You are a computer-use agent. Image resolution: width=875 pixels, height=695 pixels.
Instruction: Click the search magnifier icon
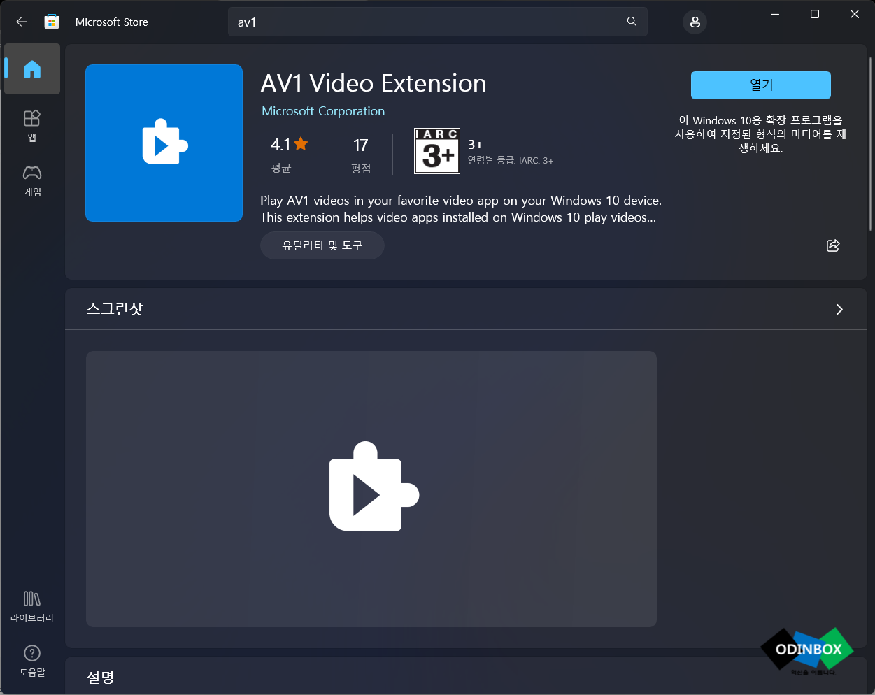point(632,22)
